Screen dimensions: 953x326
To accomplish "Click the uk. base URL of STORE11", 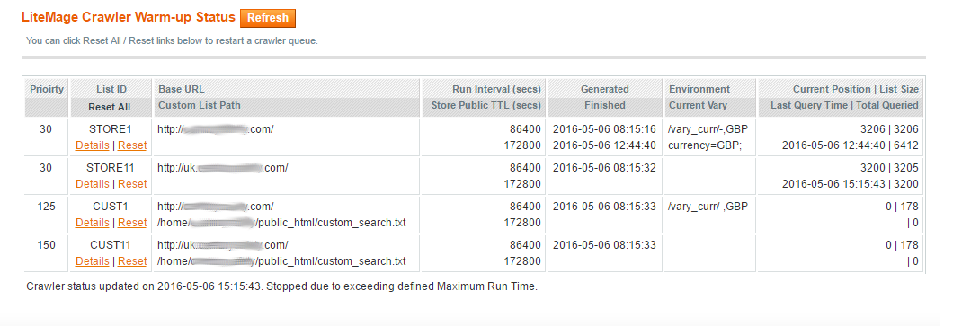I will pyautogui.click(x=222, y=168).
